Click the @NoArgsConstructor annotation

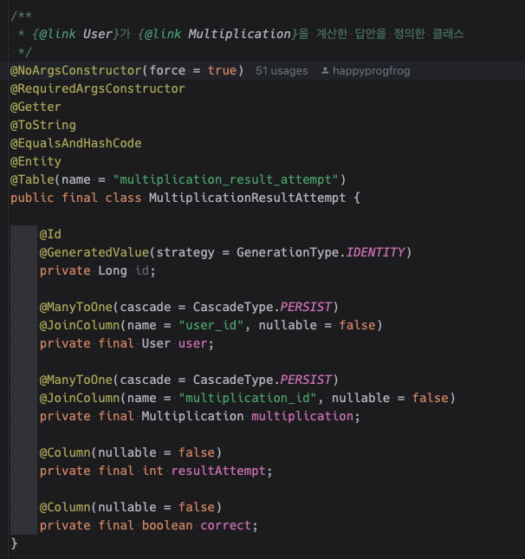(76, 70)
